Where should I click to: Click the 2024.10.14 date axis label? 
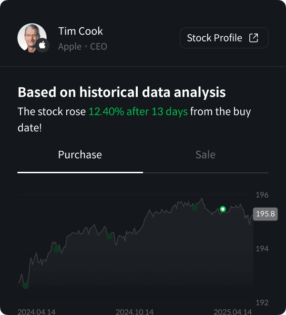click(135, 312)
